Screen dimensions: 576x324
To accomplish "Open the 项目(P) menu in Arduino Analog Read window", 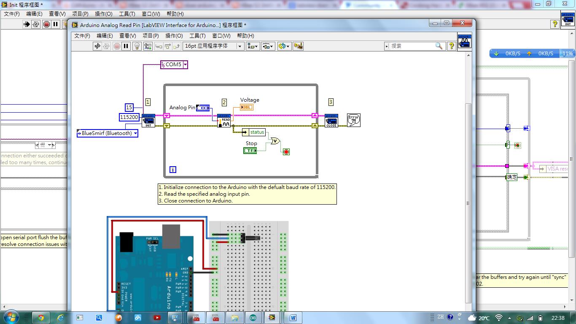I will pyautogui.click(x=151, y=36).
